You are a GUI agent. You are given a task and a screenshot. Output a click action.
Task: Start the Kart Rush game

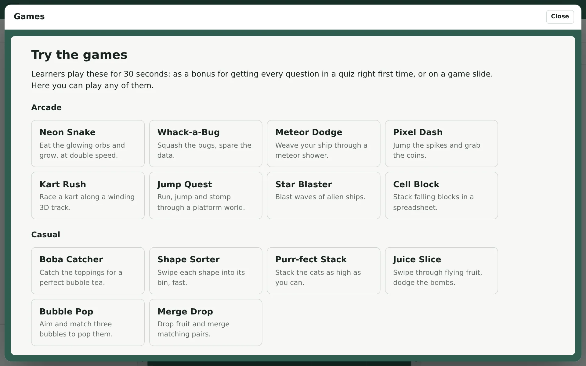88,196
